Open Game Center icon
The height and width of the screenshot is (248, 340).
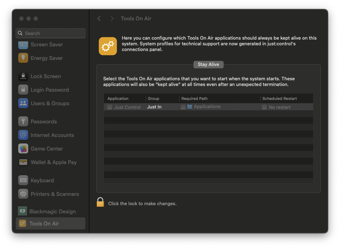23,149
